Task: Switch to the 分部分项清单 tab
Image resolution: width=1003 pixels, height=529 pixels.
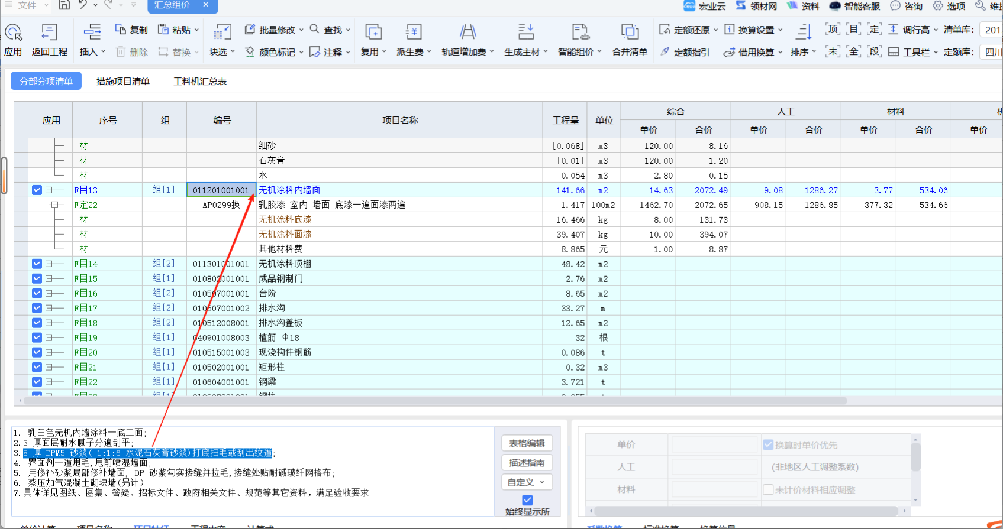Action: (46, 81)
